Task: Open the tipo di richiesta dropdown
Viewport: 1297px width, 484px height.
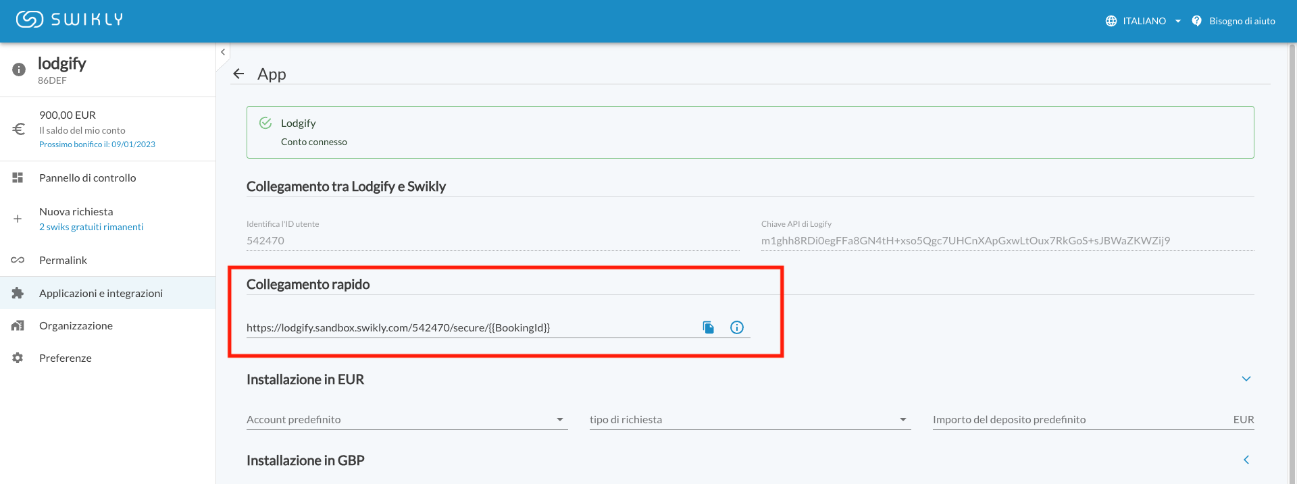Action: 749,420
